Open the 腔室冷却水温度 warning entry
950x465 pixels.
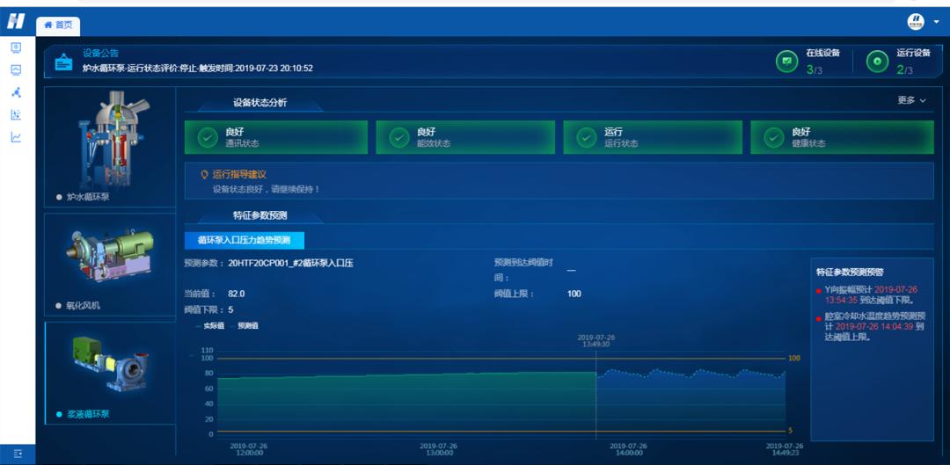pyautogui.click(x=869, y=327)
